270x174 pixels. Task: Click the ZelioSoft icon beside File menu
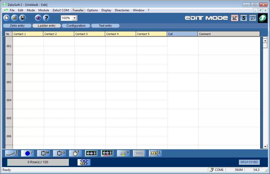point(6,10)
